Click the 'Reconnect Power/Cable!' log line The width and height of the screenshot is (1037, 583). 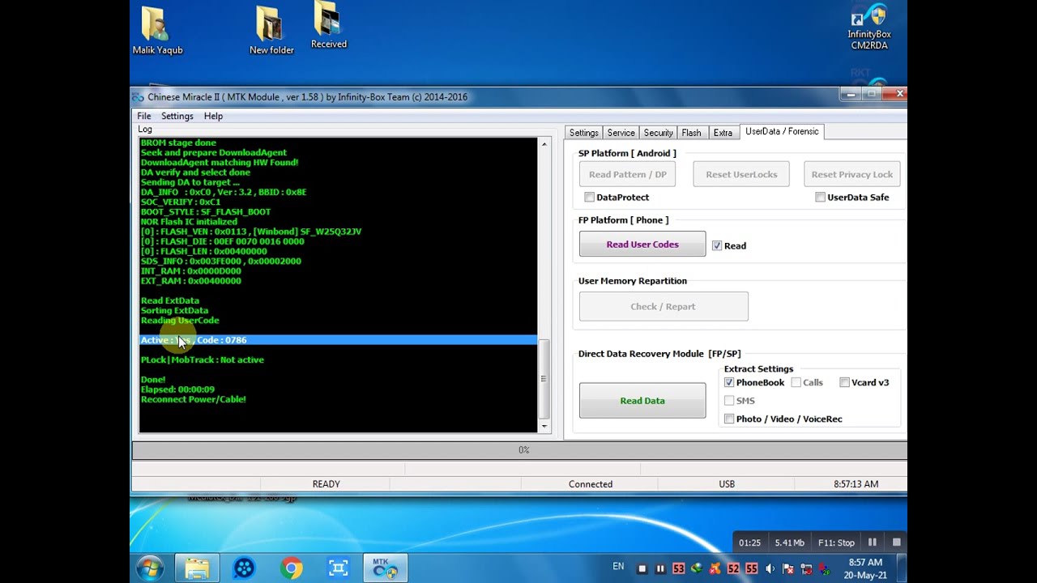[194, 399]
